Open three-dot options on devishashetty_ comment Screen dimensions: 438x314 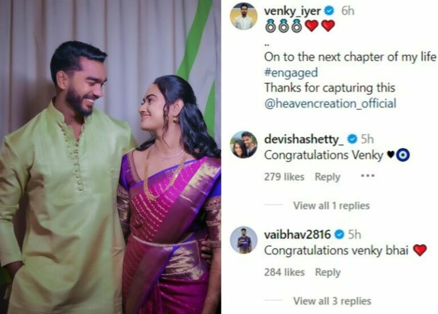tap(367, 176)
